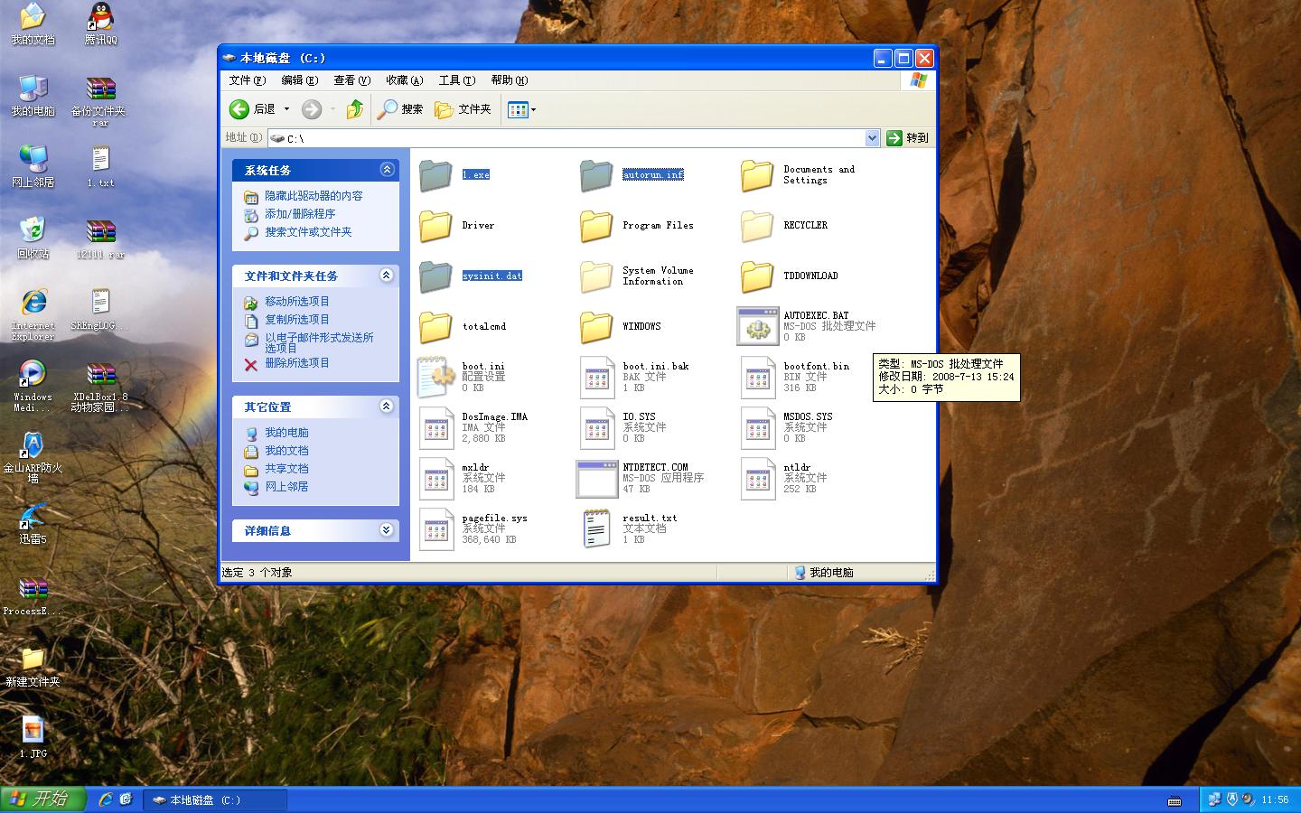Open the Views dropdown in toolbar
Image resolution: width=1301 pixels, height=813 pixels.
(521, 109)
